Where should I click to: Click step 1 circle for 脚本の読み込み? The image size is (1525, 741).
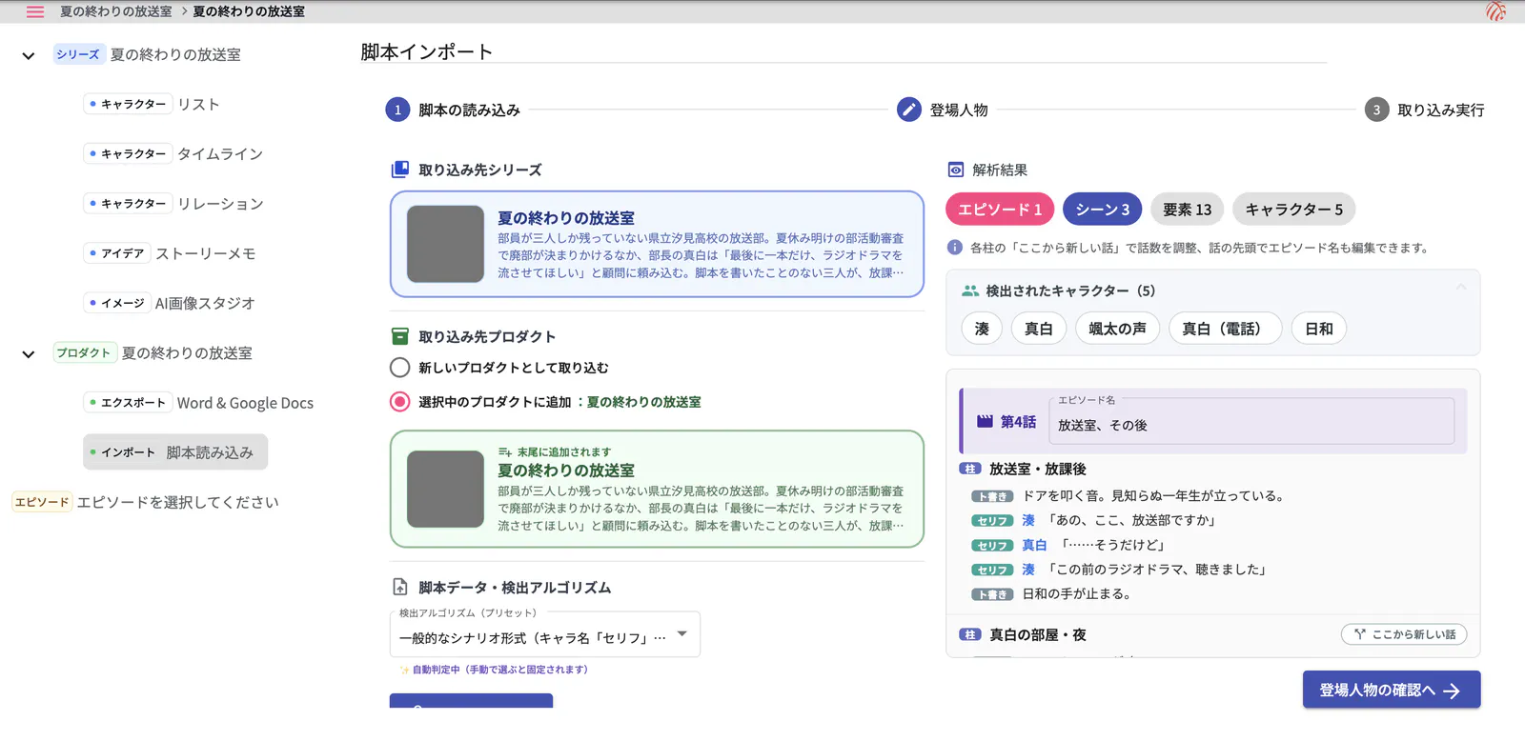pos(397,110)
